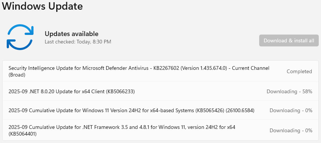
Task: Select the Security Intelligence Update for Defender entry
Action: [x=160, y=71]
